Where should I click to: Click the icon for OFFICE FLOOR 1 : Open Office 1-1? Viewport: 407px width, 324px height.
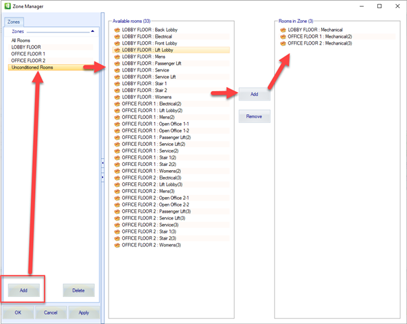117,124
